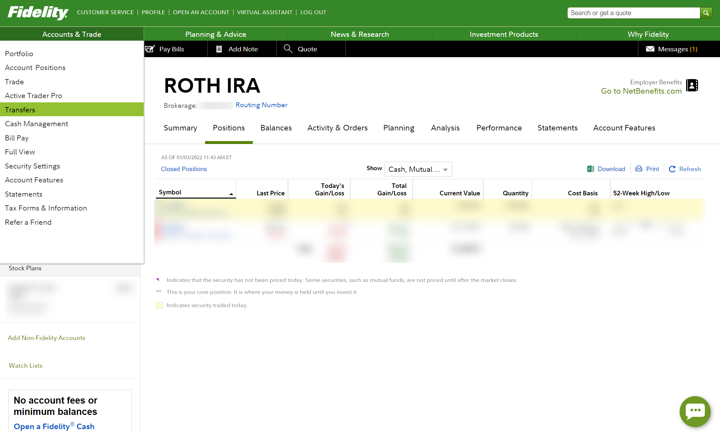Go to NetBenefits.com link

[x=641, y=91]
